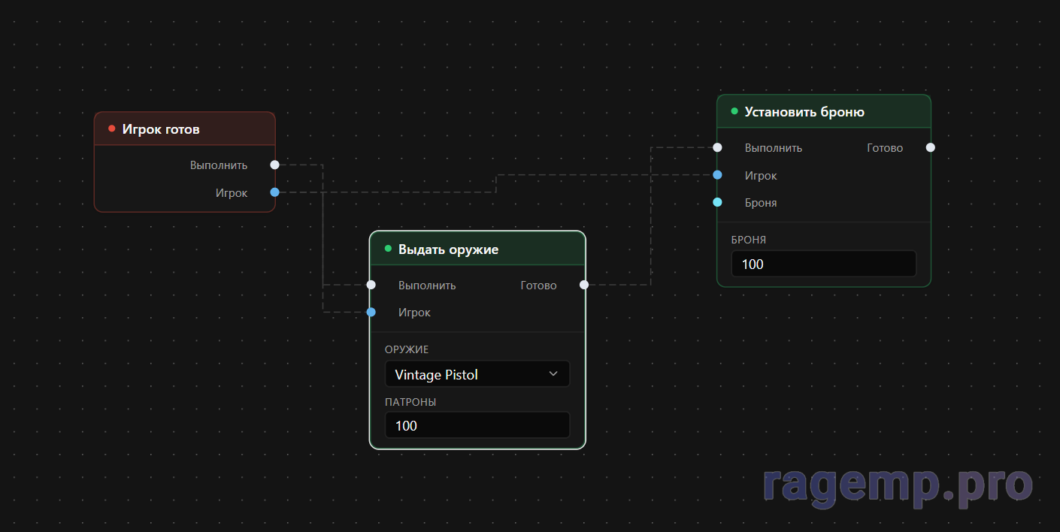Click the Выполнить output port on Игрок готов
This screenshot has height=532, width=1060.
pyautogui.click(x=274, y=165)
